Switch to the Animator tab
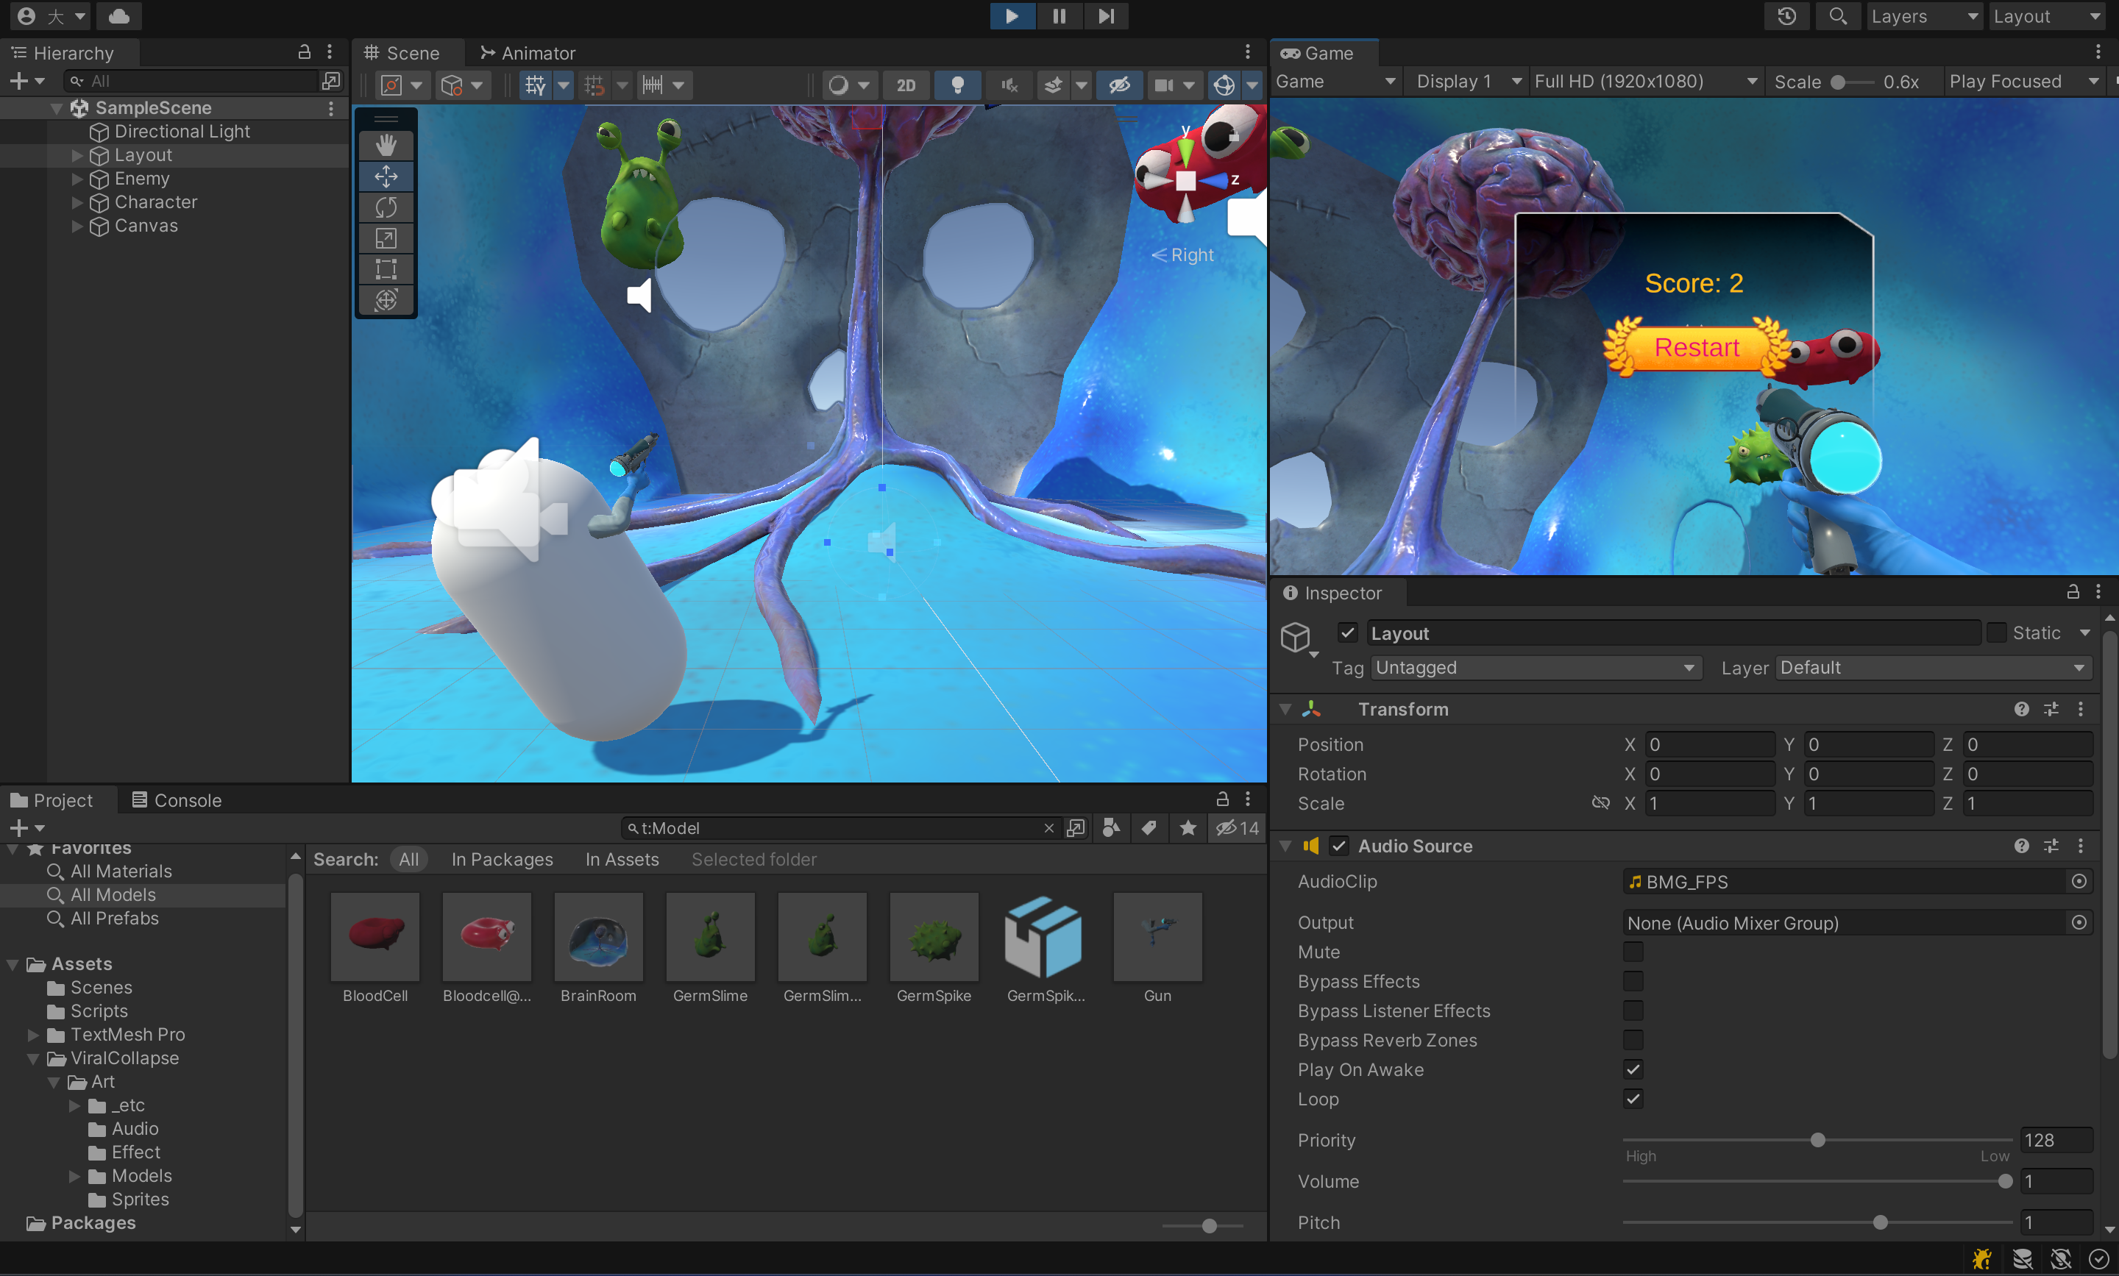This screenshot has width=2119, height=1276. point(527,52)
